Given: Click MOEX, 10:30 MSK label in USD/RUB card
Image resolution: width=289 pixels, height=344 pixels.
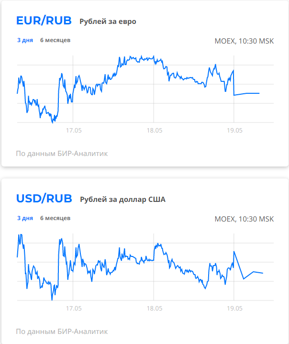Looking at the screenshot, I should coord(244,219).
